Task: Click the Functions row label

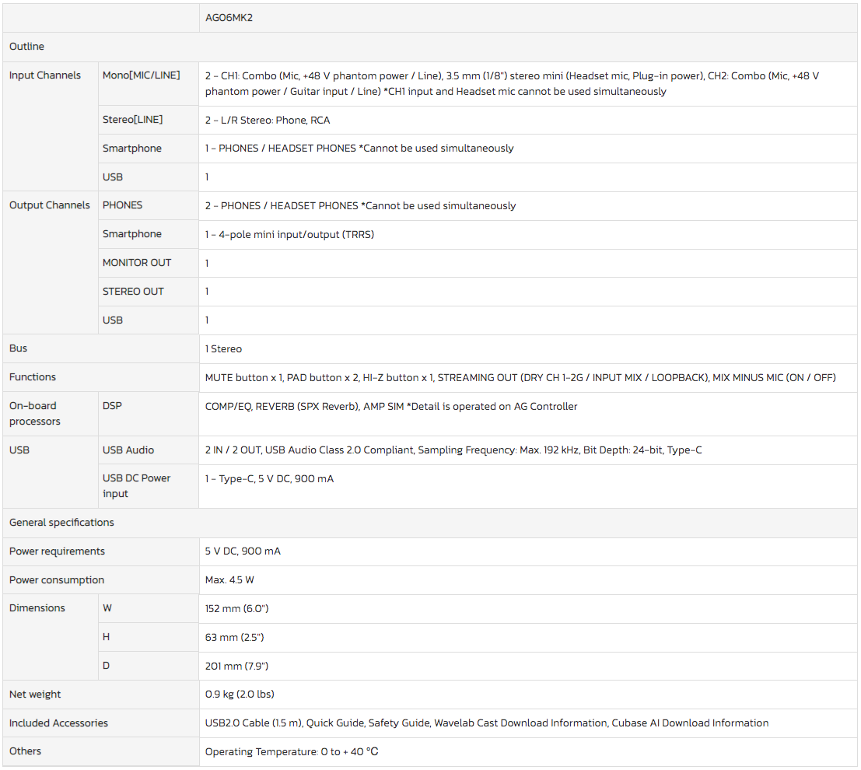Action: pyautogui.click(x=33, y=377)
